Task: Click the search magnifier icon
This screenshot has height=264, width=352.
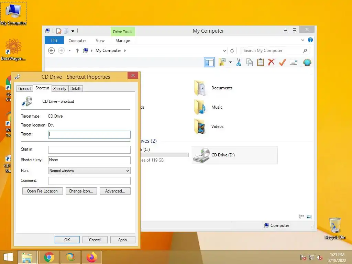Action: pyautogui.click(x=305, y=51)
